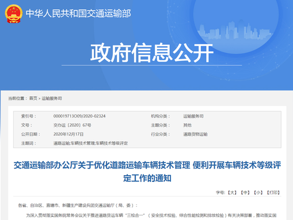This screenshot has width=293, height=220.
Task: Click the 字号 label
Action: point(221,192)
